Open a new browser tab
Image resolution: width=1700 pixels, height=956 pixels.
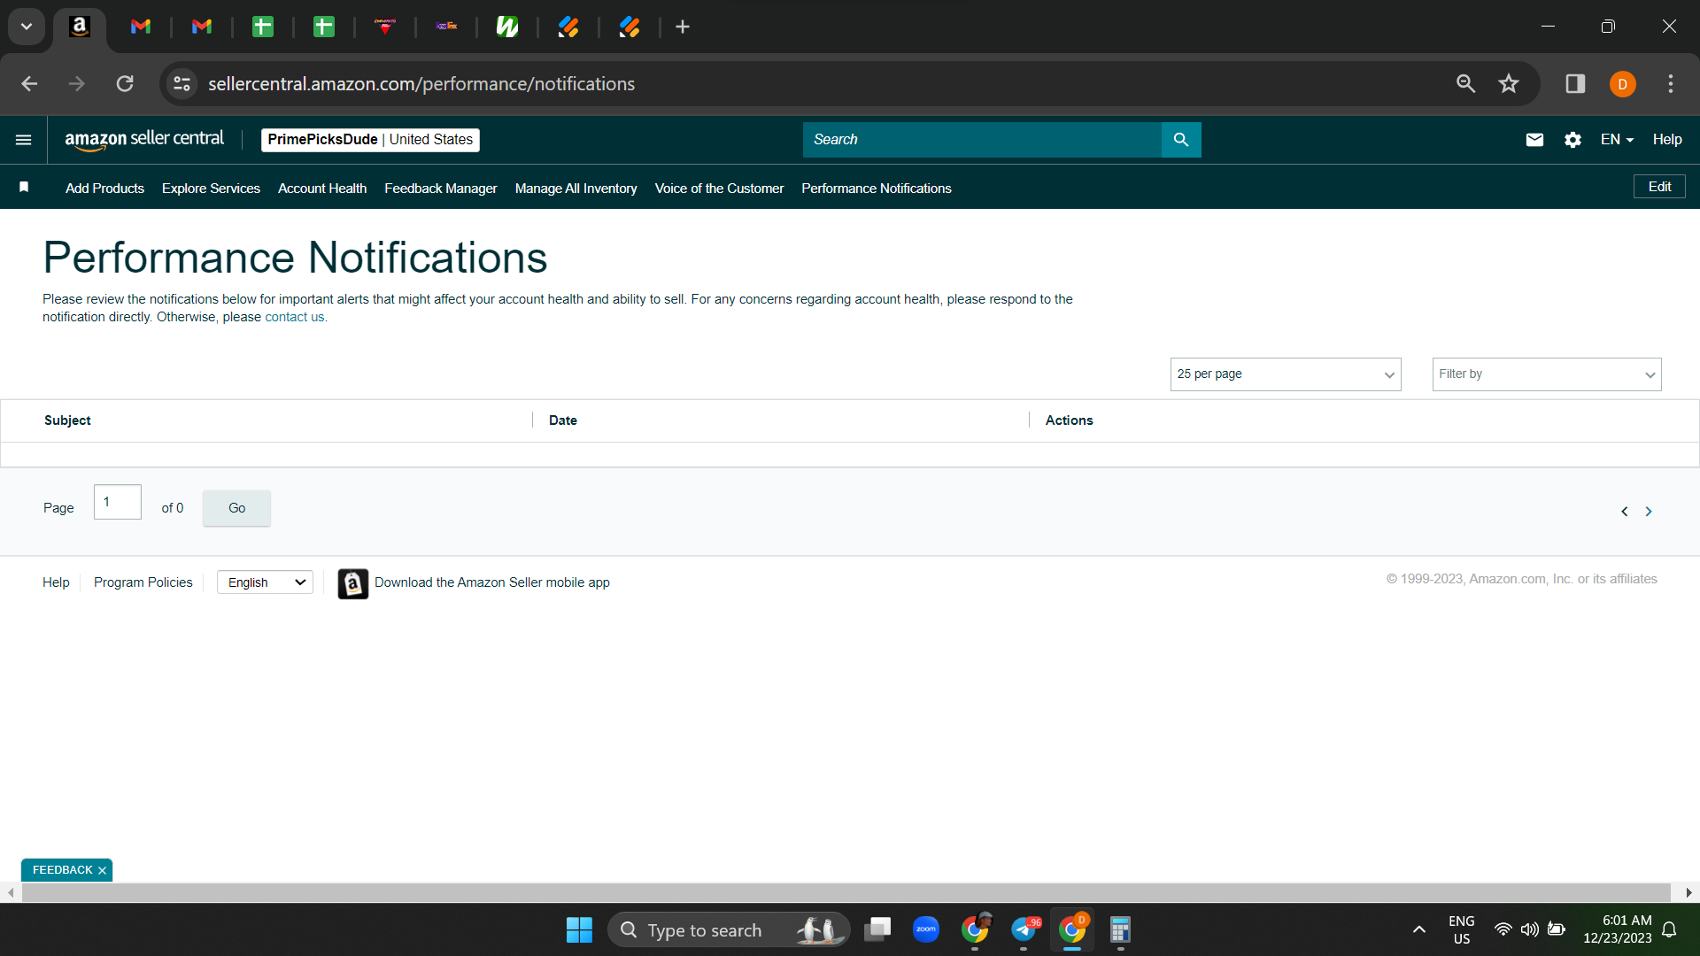click(683, 27)
